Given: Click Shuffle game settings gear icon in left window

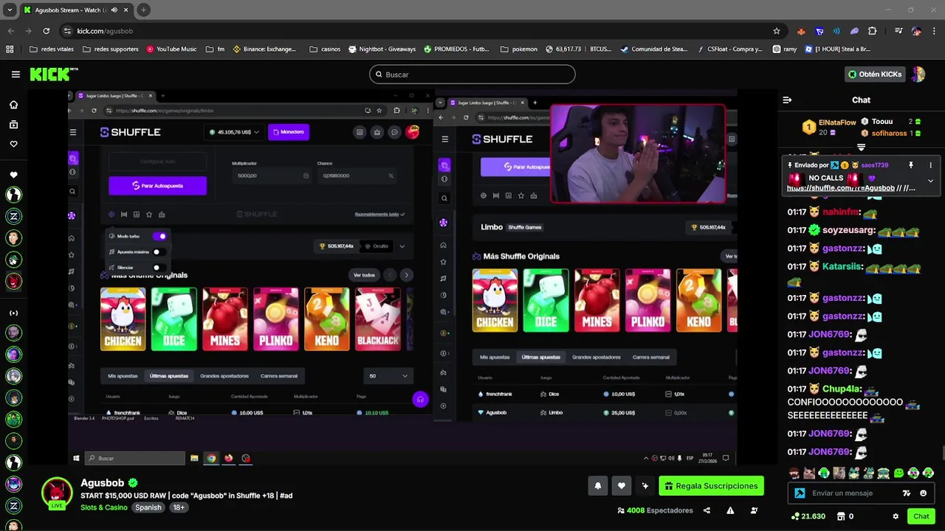Looking at the screenshot, I should tap(111, 215).
